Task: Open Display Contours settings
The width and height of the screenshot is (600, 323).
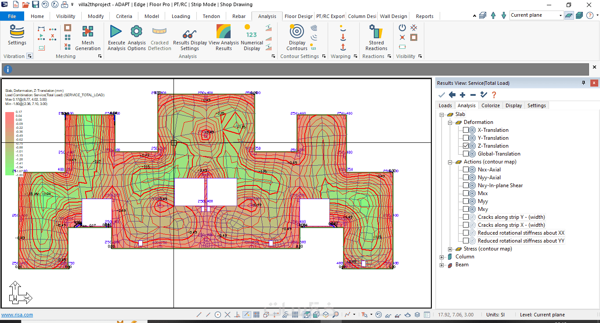Action: pos(297,37)
